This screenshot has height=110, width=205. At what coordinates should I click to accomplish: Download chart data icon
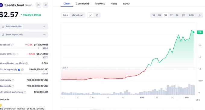[199, 15]
